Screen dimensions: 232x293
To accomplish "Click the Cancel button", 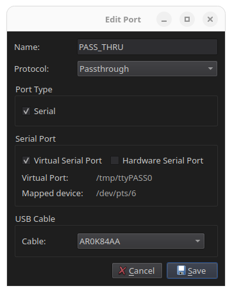I will click(137, 271).
